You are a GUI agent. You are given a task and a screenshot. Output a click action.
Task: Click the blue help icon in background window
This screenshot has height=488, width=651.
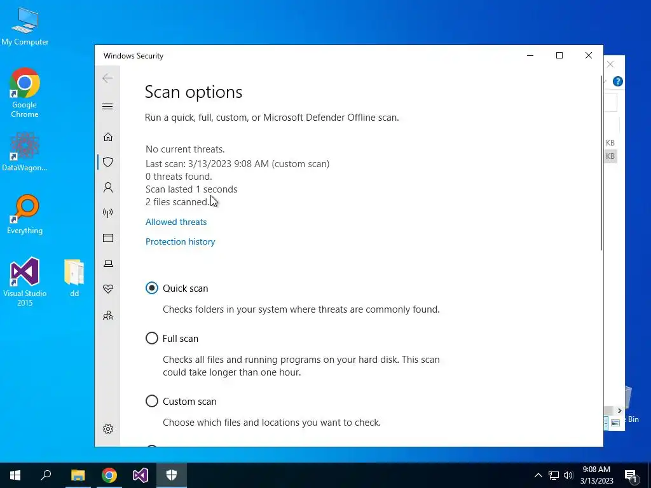click(618, 81)
